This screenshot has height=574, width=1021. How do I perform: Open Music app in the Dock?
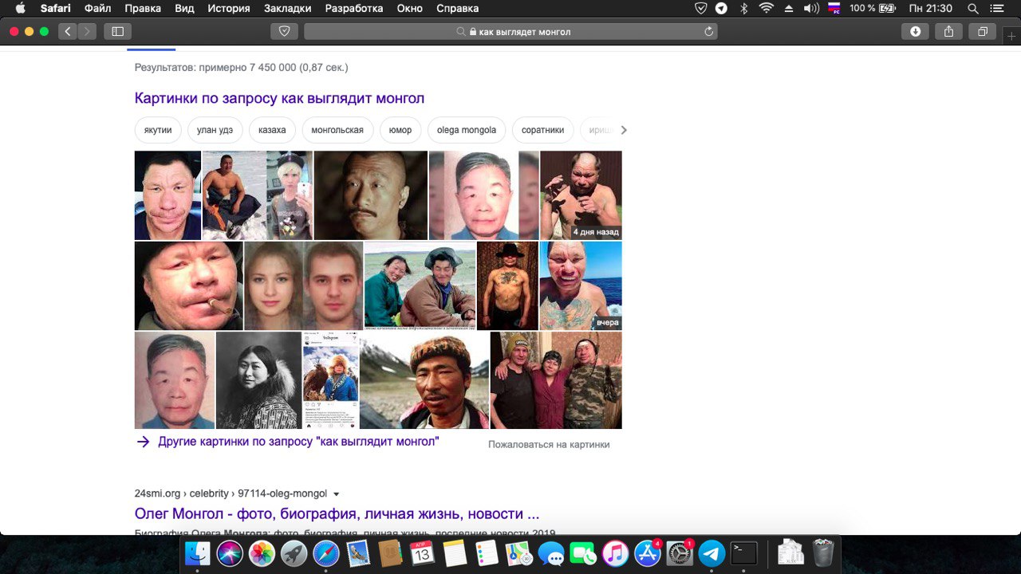[615, 552]
